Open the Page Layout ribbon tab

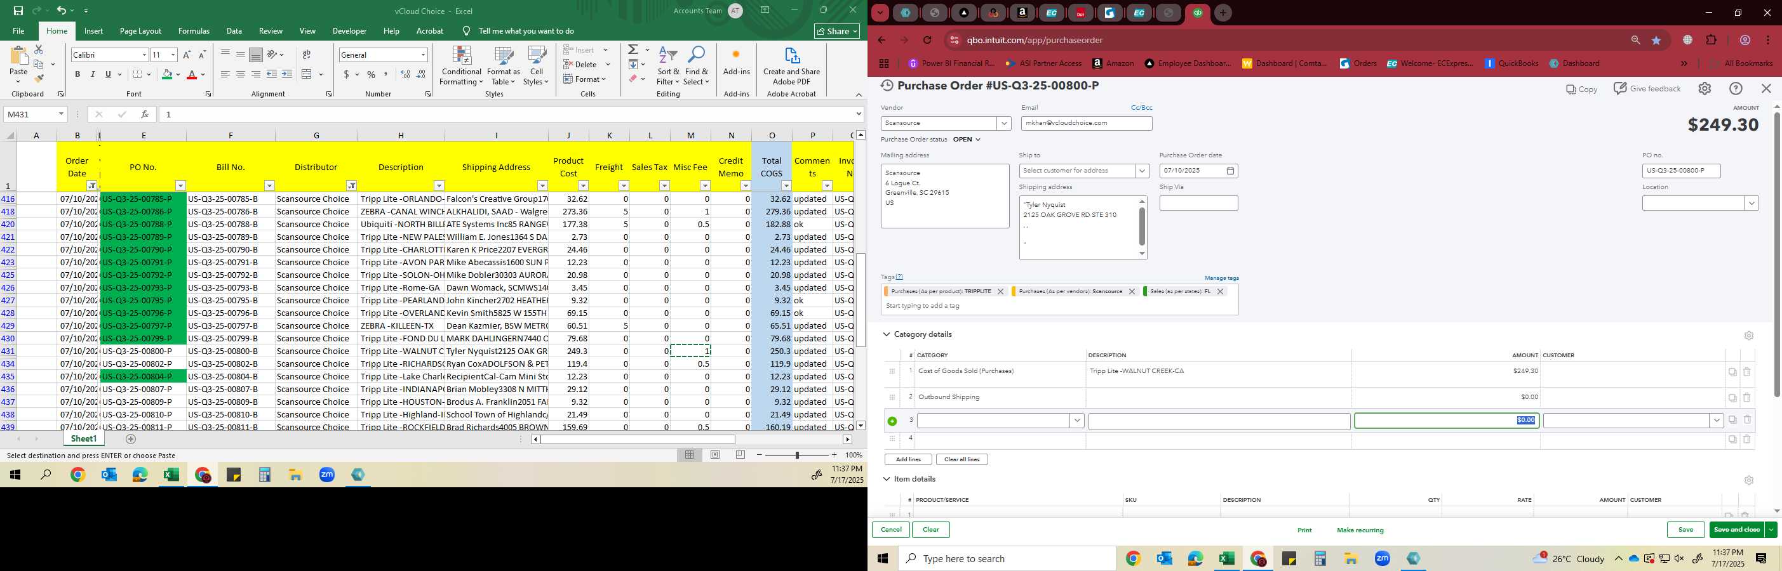pos(140,31)
